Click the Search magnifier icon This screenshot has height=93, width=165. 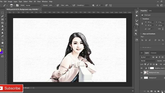tap(158, 5)
